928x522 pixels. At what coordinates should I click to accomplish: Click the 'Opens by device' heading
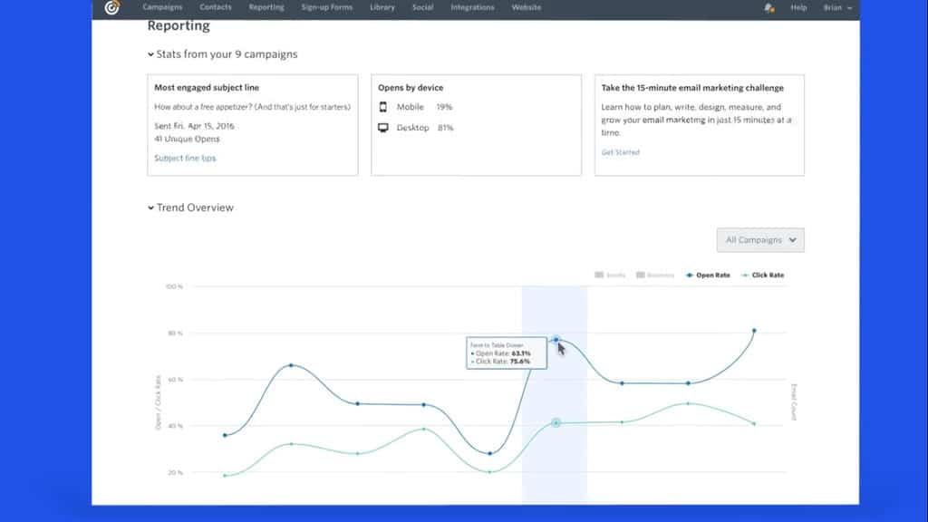tap(411, 88)
